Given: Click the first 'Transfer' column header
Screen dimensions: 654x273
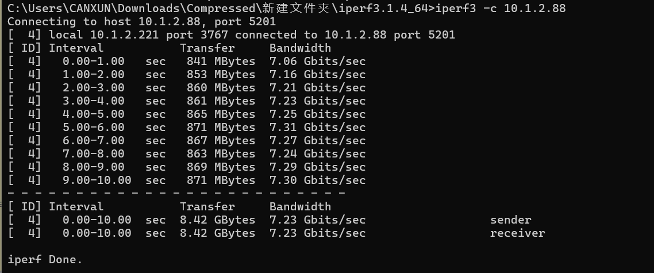Looking at the screenshot, I should click(x=207, y=48).
